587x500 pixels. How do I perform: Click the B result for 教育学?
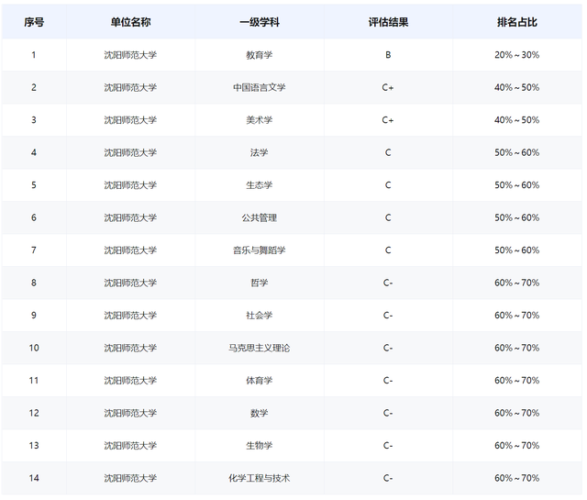point(388,55)
